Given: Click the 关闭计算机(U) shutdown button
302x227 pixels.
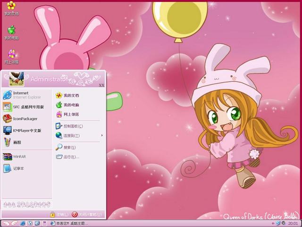Looking at the screenshot, I should tap(87, 214).
